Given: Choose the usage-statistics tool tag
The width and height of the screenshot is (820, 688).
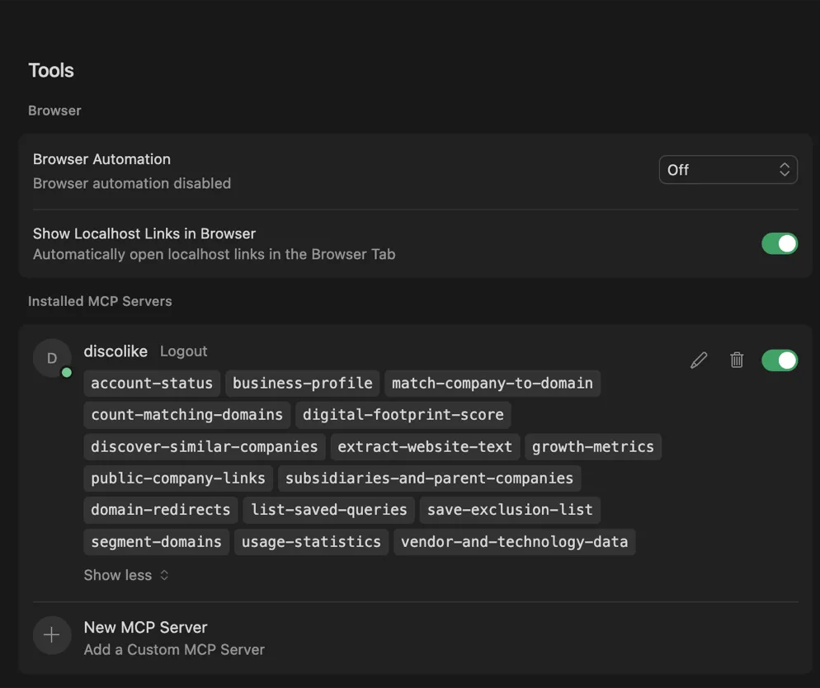Looking at the screenshot, I should coord(311,542).
